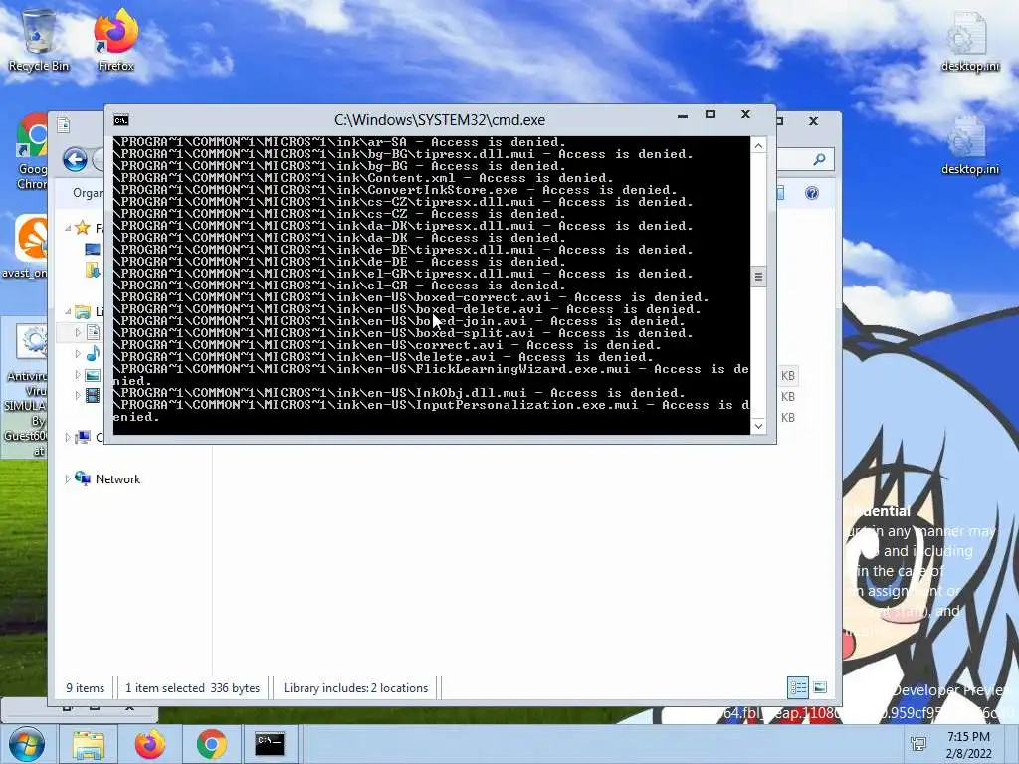
Task: Click the network tray icon
Action: click(x=918, y=744)
